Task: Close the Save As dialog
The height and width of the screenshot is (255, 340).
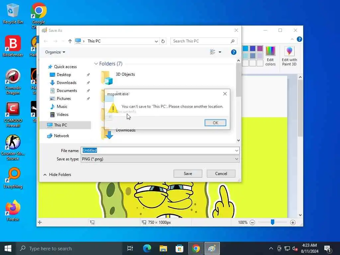Action: pyautogui.click(x=236, y=30)
